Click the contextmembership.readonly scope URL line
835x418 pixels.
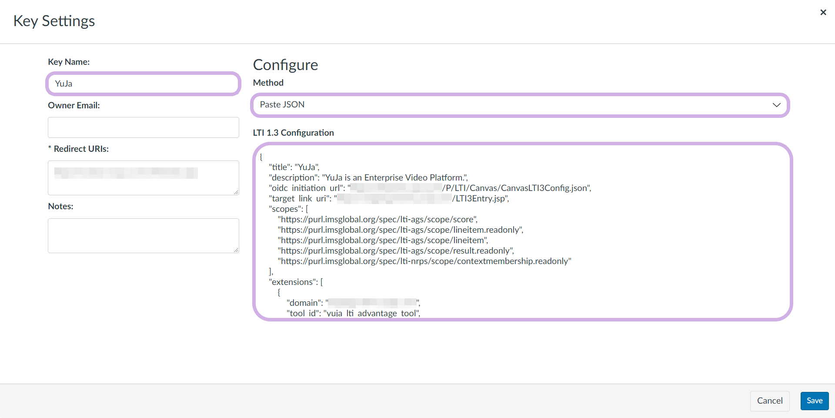coord(424,261)
